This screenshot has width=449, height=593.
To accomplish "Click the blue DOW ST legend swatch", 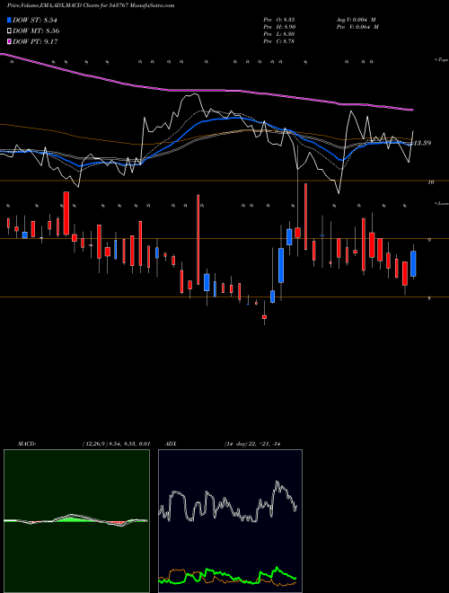I will point(9,21).
